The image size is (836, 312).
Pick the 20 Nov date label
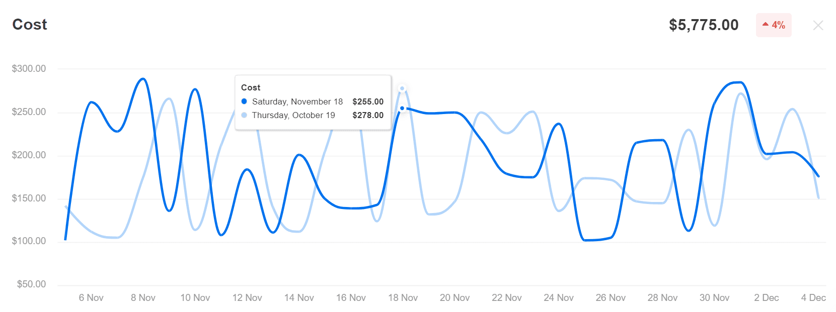tap(454, 297)
